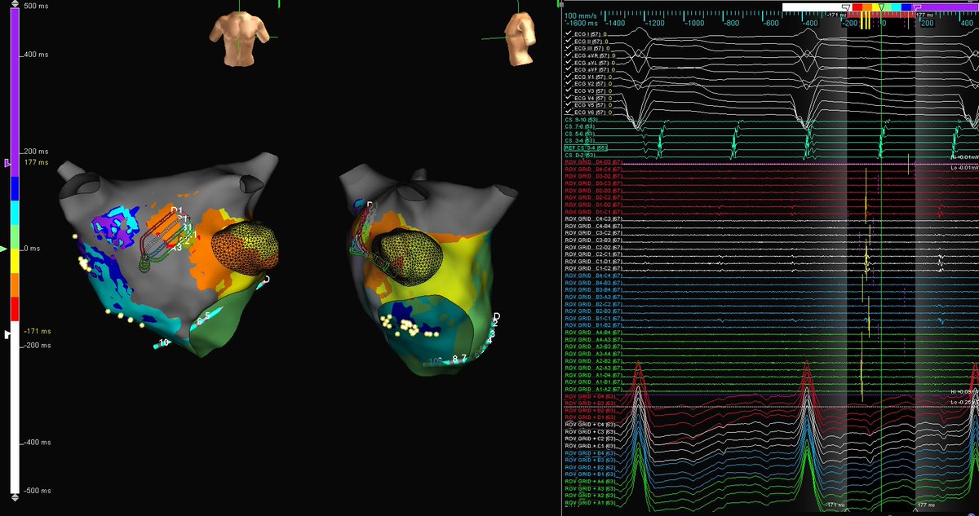Toggle the ECG I channel checkmark
Screen dimensions: 979x516
pyautogui.click(x=567, y=35)
